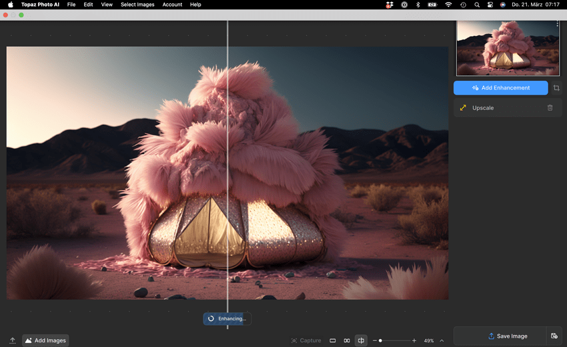Click the Add Enhancement button
Viewport: 567px width, 347px height.
[x=500, y=88]
